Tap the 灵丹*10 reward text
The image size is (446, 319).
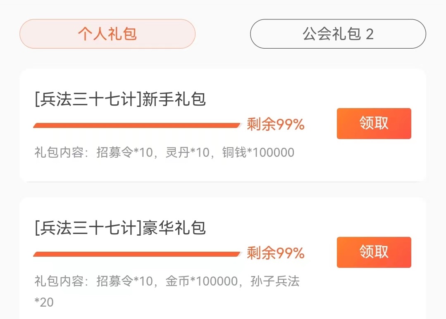[x=188, y=153]
